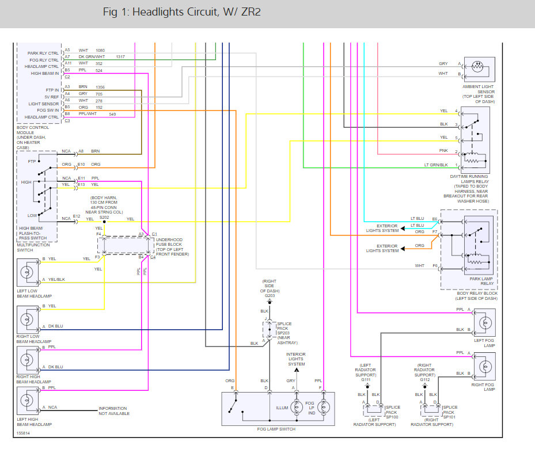This screenshot has height=453, width=535.
Task: Click the interior lights system arrow
Action: coord(297,370)
